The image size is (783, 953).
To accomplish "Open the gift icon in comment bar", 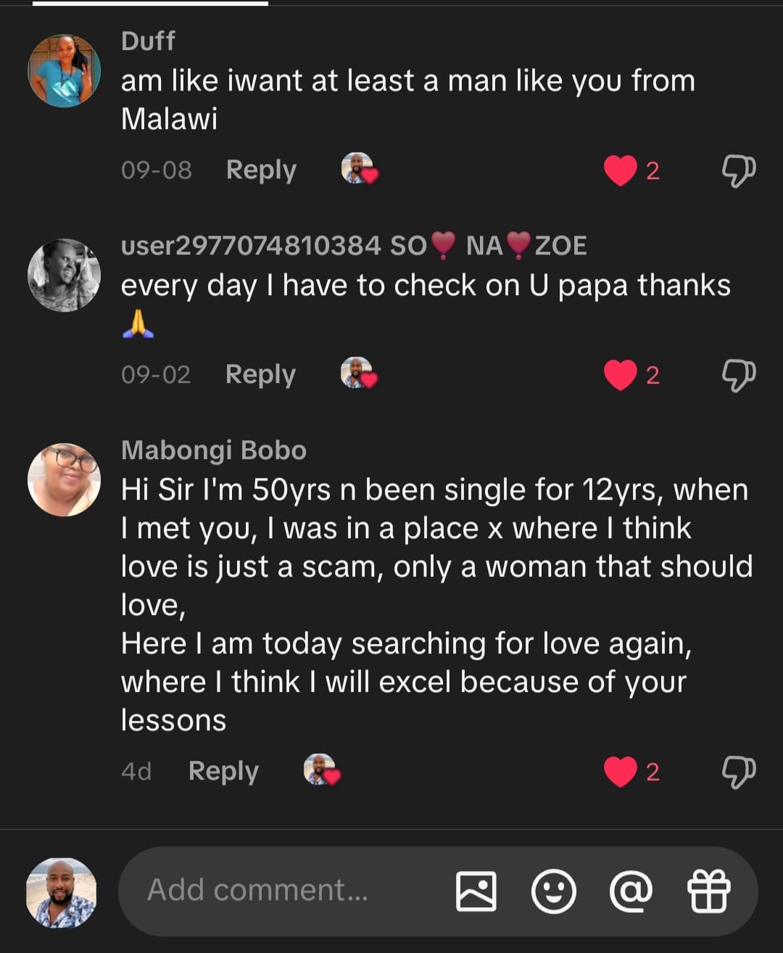I will (708, 891).
